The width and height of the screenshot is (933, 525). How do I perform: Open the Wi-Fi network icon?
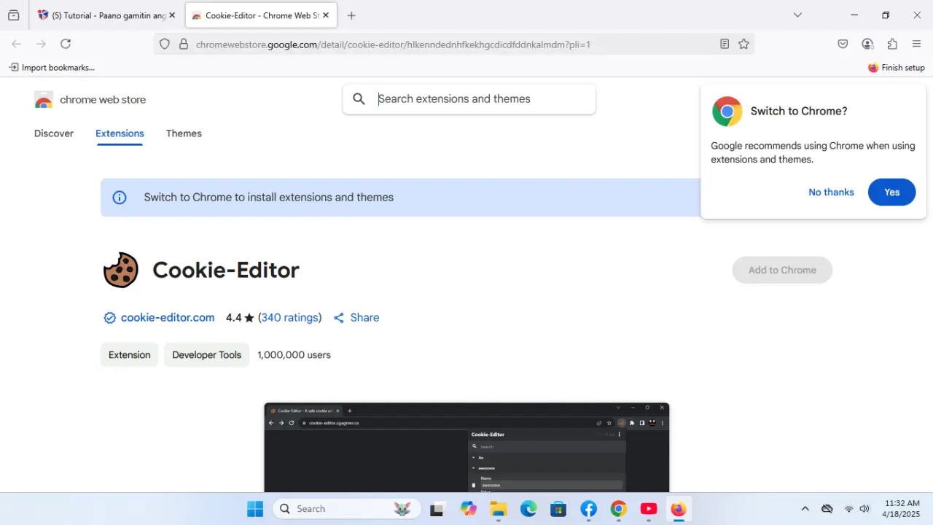point(848,509)
